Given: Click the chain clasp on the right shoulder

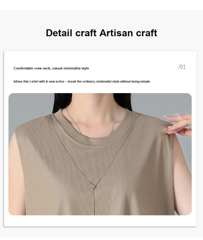Looking at the screenshot, I should pyautogui.click(x=137, y=114).
